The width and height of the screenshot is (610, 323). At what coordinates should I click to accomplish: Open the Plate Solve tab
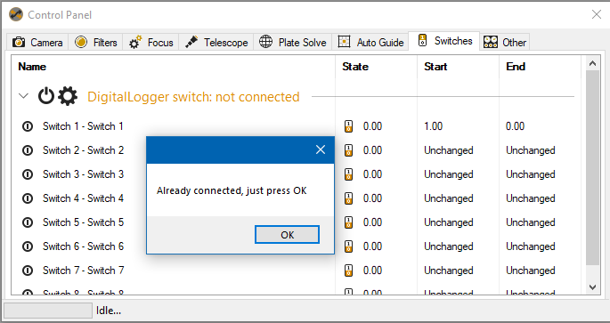coord(293,43)
